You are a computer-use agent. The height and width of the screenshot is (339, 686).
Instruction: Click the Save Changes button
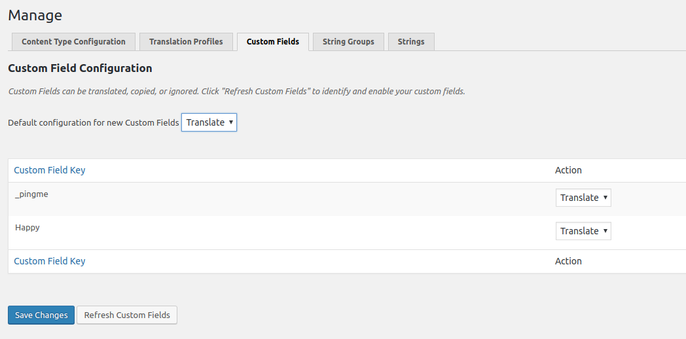41,315
